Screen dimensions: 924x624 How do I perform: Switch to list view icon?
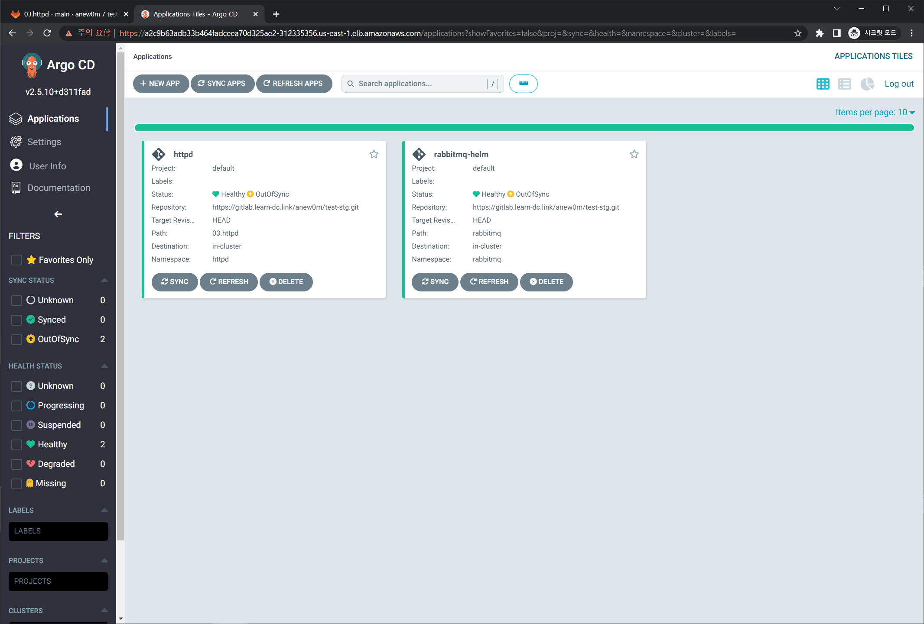click(x=844, y=84)
